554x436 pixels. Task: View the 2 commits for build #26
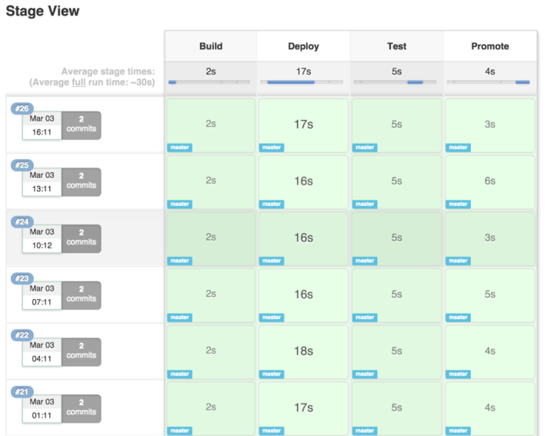point(81,125)
